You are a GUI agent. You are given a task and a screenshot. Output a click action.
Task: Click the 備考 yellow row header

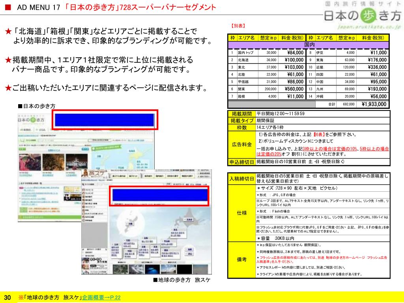(x=242, y=260)
